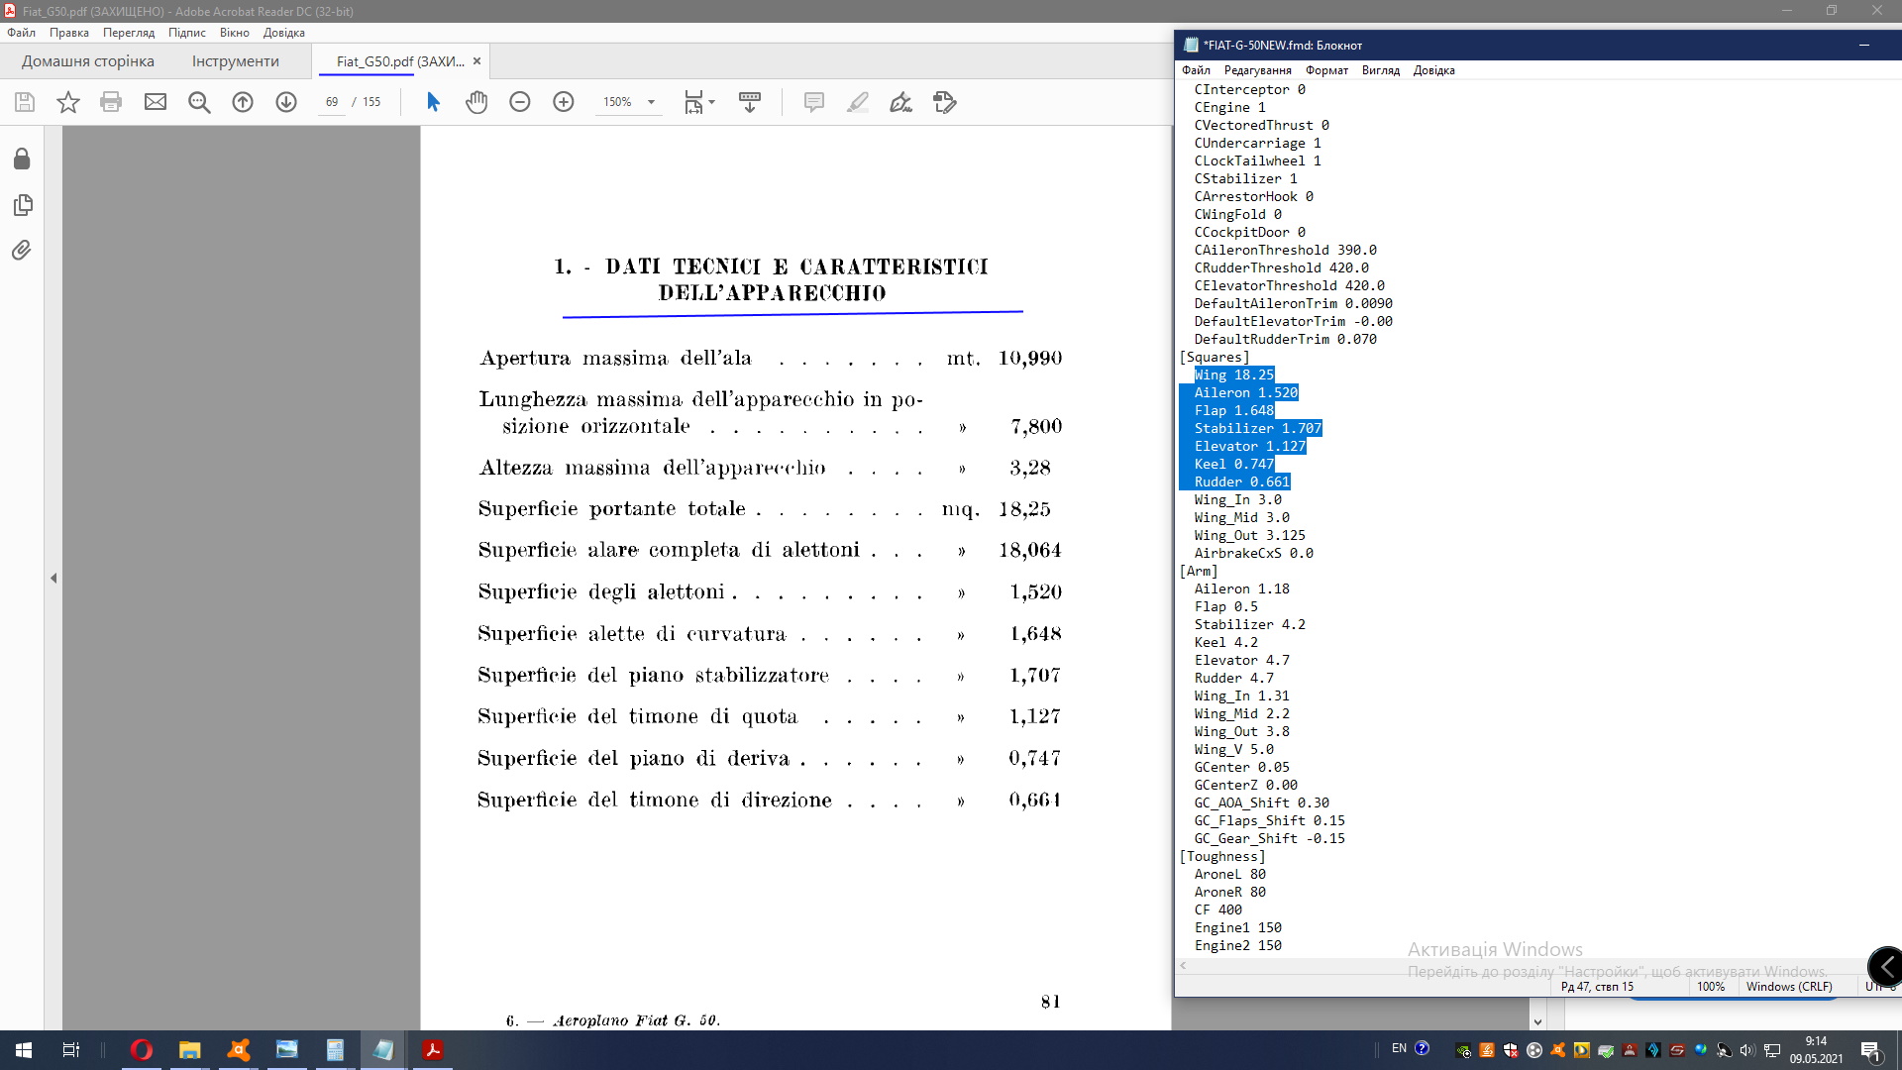
Task: Open the find text magnifier
Action: (199, 102)
